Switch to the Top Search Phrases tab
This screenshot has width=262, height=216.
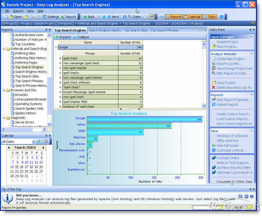164,30
